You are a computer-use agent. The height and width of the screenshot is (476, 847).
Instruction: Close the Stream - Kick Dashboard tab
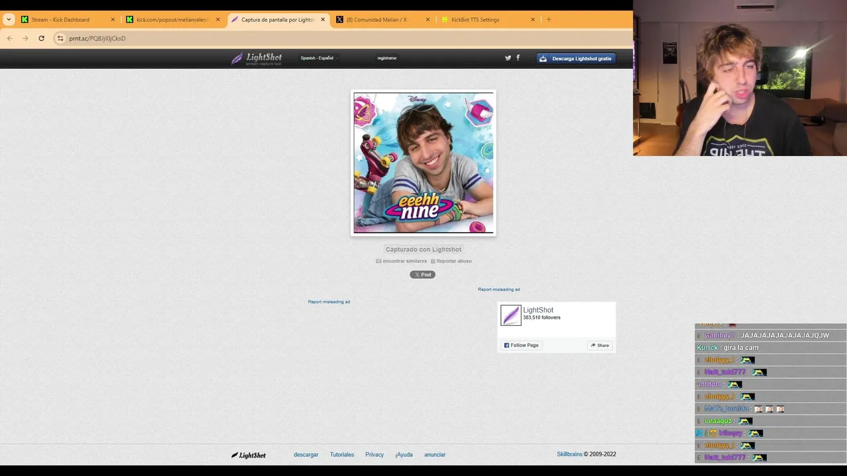click(x=112, y=20)
